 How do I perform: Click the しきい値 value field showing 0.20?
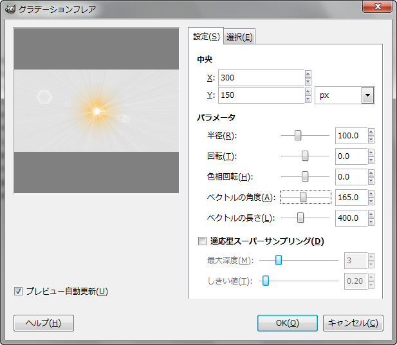point(355,281)
